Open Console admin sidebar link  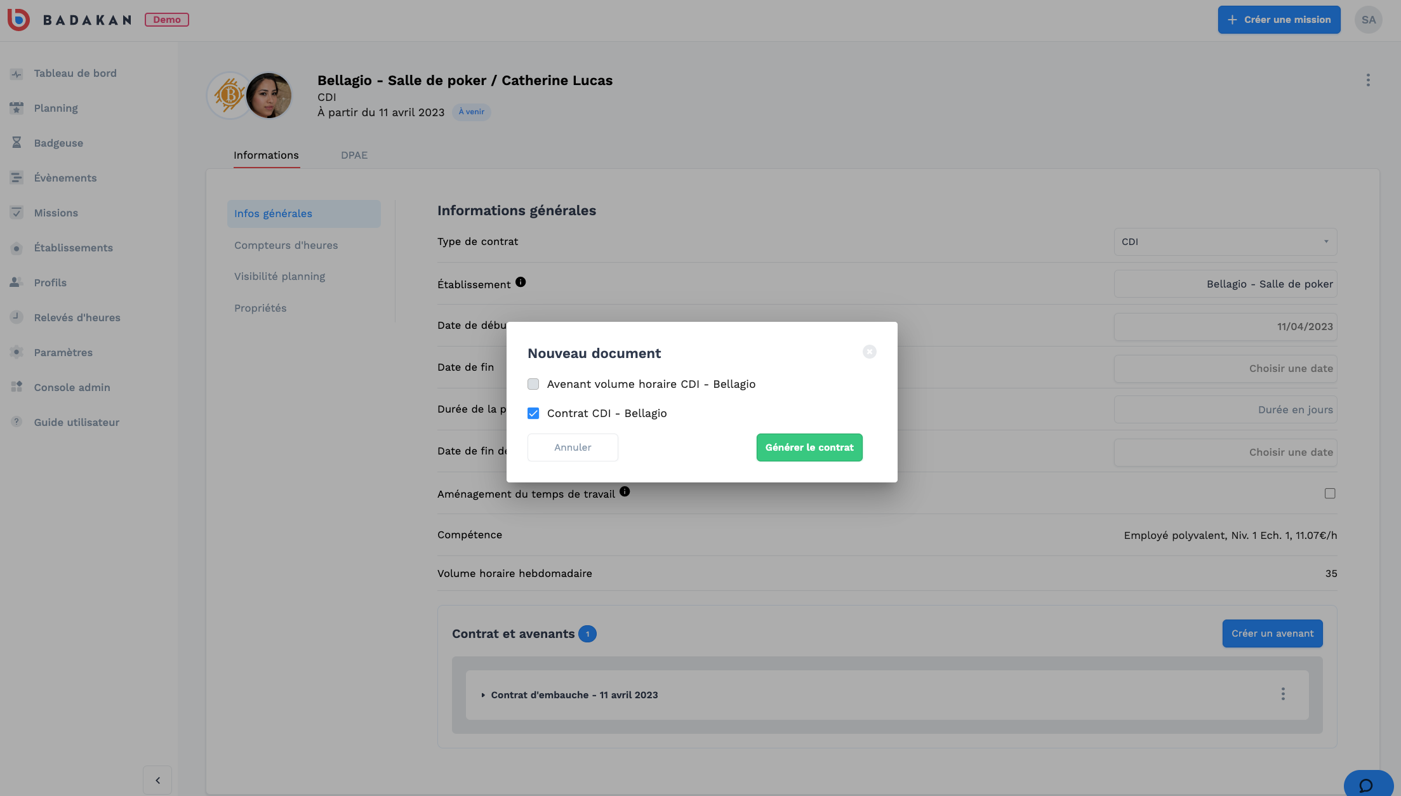coord(72,388)
